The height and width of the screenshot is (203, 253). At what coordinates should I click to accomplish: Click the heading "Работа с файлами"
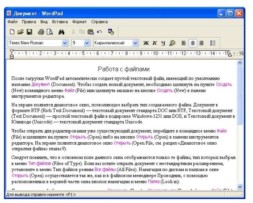click(x=124, y=69)
